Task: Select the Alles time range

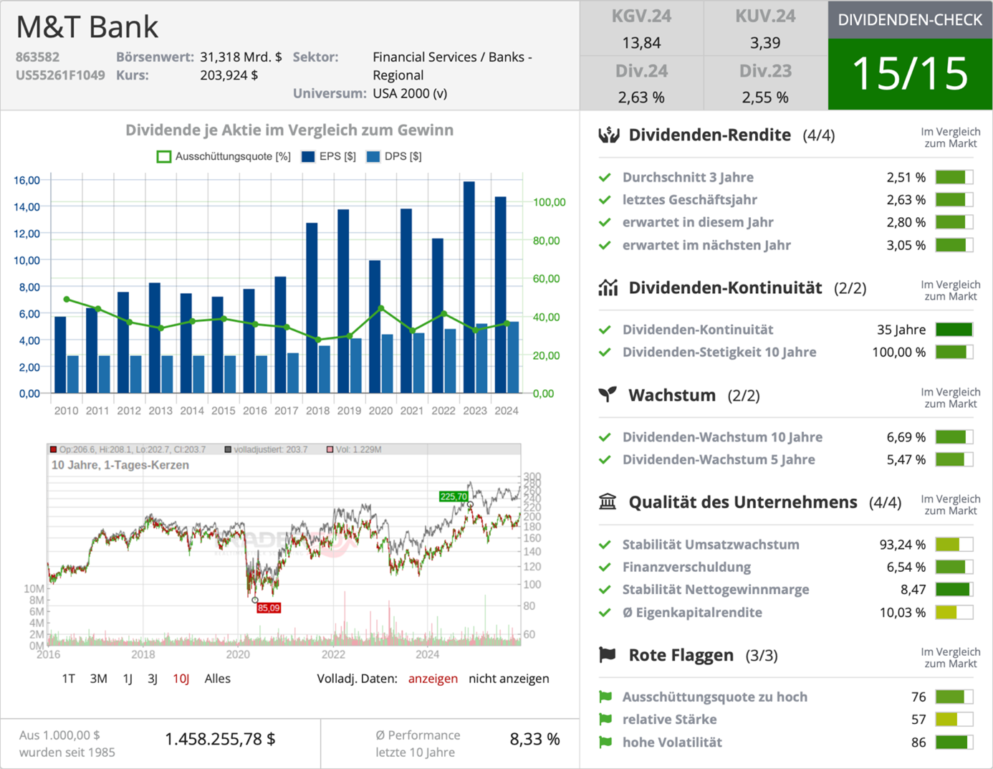Action: (217, 678)
